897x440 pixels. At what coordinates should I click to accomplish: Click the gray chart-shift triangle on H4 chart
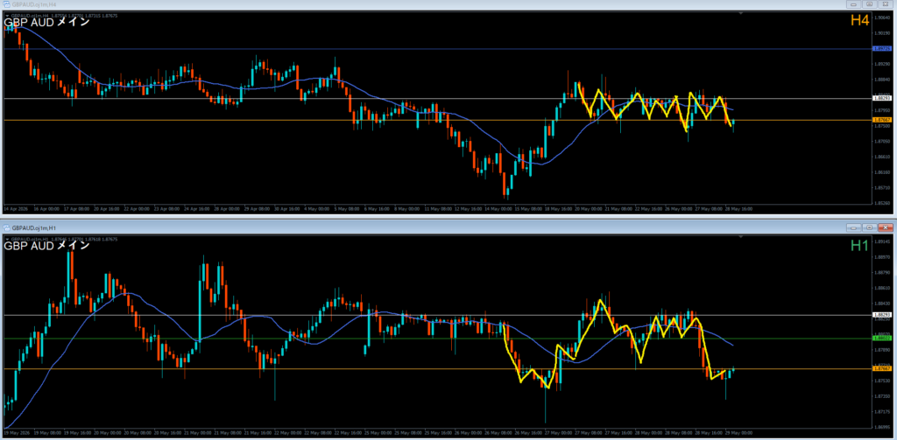[x=741, y=12]
